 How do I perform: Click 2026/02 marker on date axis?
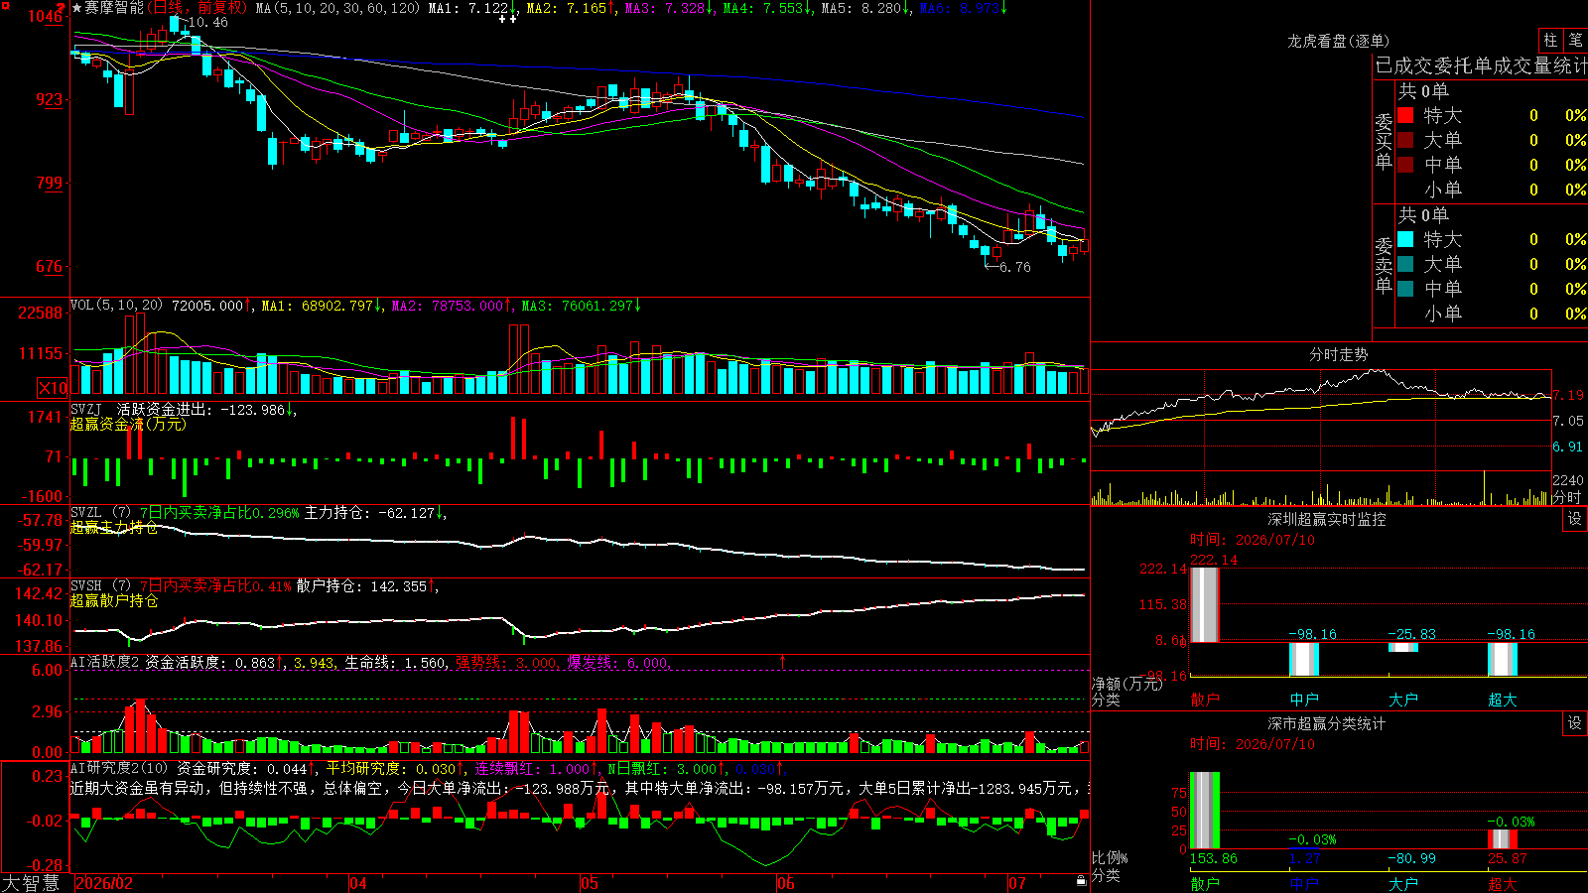point(104,883)
